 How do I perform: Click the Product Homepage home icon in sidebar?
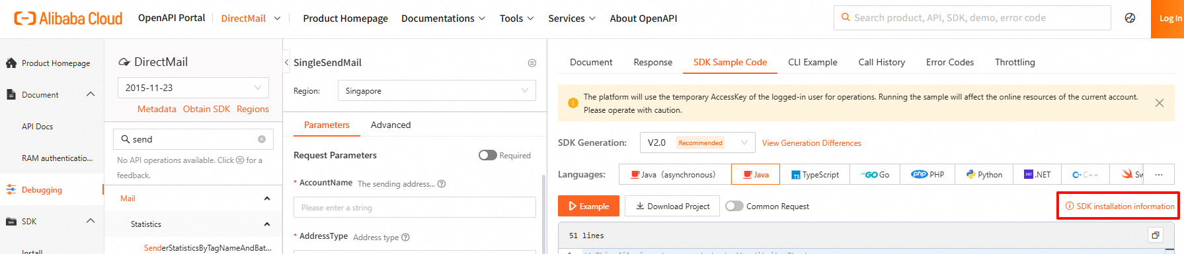tap(11, 63)
